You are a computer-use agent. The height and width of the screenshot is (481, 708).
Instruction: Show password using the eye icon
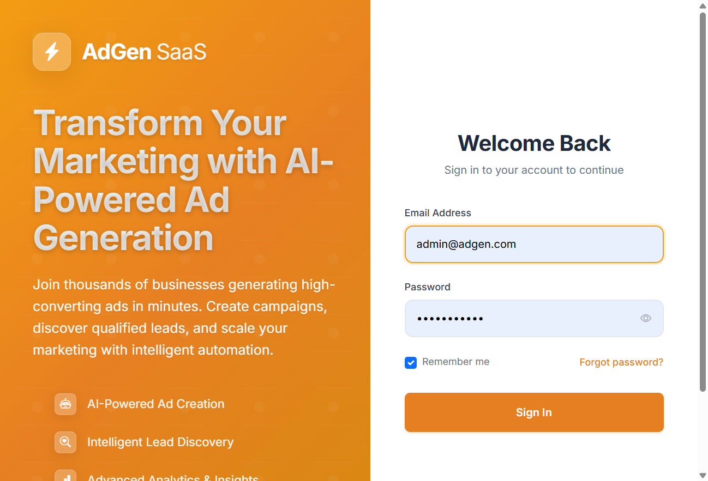pos(646,318)
